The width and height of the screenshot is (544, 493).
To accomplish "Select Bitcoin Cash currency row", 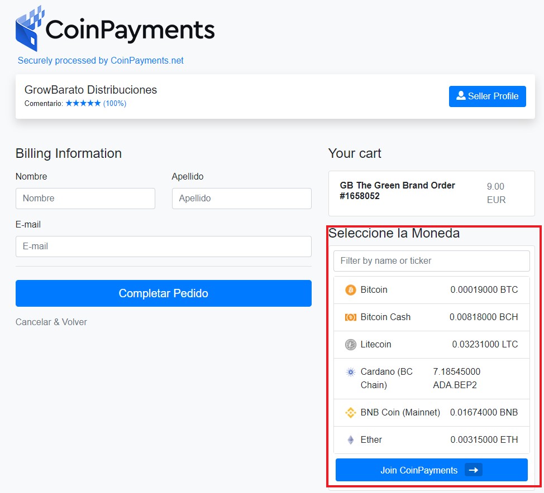I will pyautogui.click(x=432, y=317).
